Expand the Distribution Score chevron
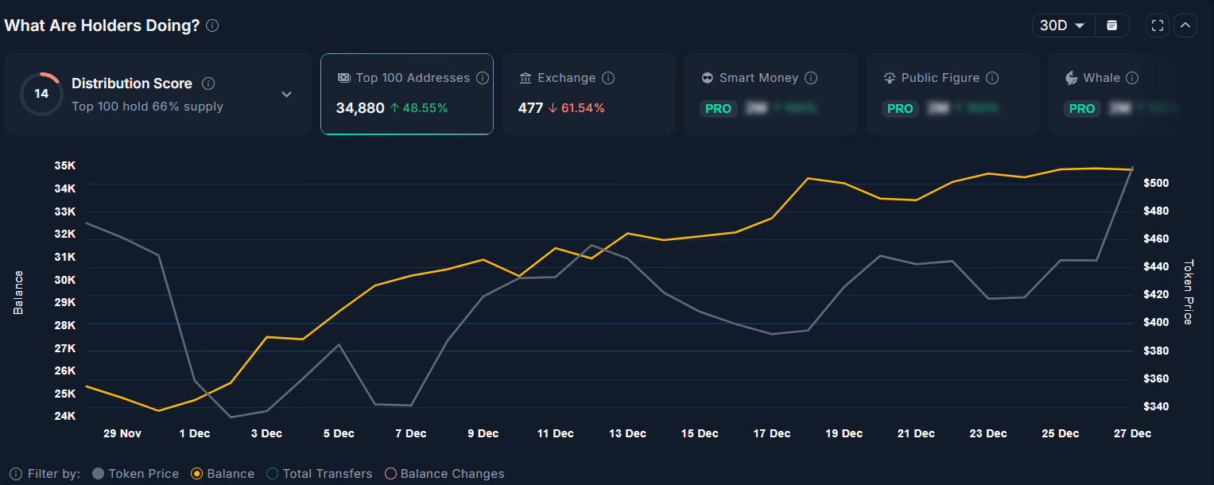The image size is (1214, 485). [287, 94]
